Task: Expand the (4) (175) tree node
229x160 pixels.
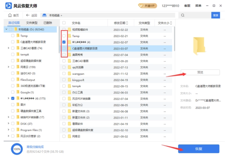Action: [8, 98]
